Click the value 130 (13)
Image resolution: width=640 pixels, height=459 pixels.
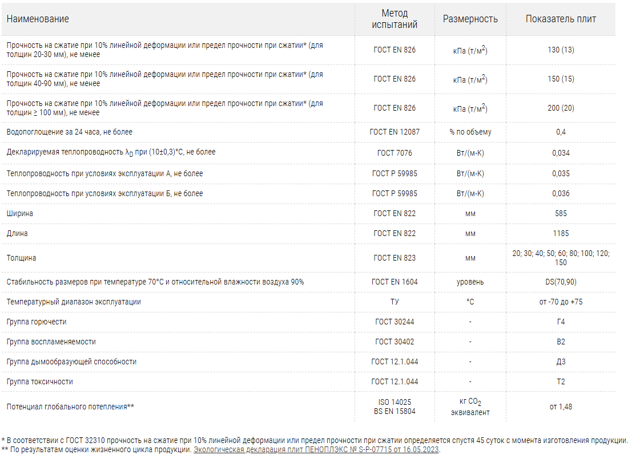tap(561, 50)
